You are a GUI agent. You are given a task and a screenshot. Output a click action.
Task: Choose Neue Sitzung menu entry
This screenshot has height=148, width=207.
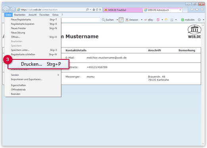[33, 32]
